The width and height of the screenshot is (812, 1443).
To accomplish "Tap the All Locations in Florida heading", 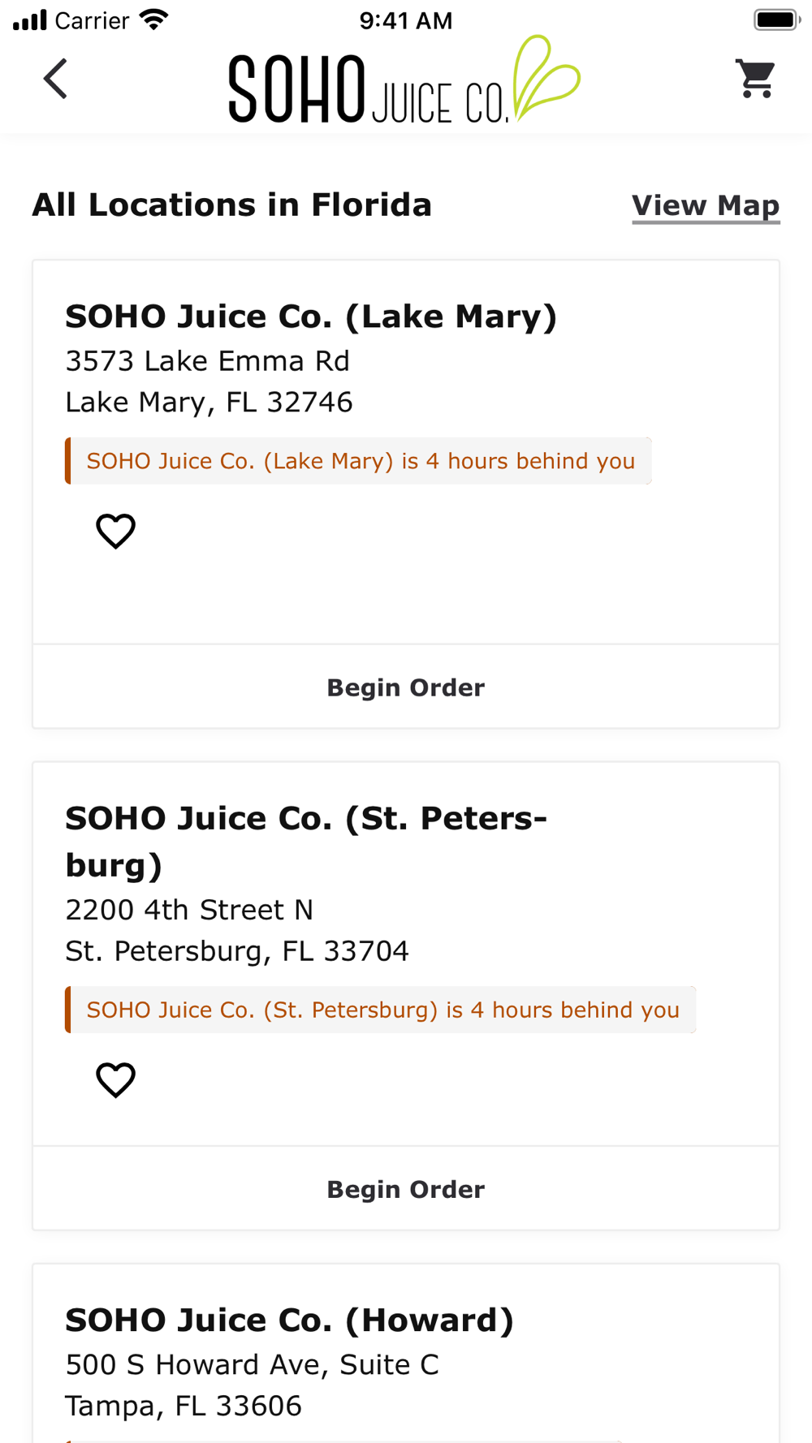I will pos(231,205).
